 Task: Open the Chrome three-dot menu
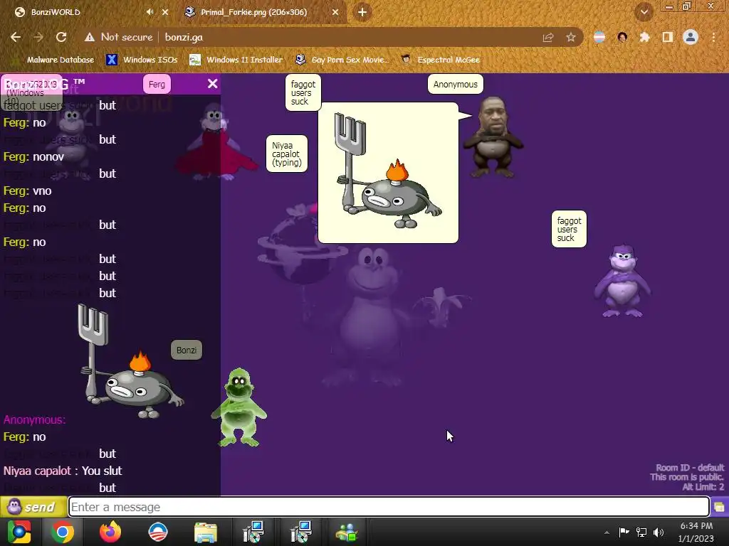coord(713,37)
